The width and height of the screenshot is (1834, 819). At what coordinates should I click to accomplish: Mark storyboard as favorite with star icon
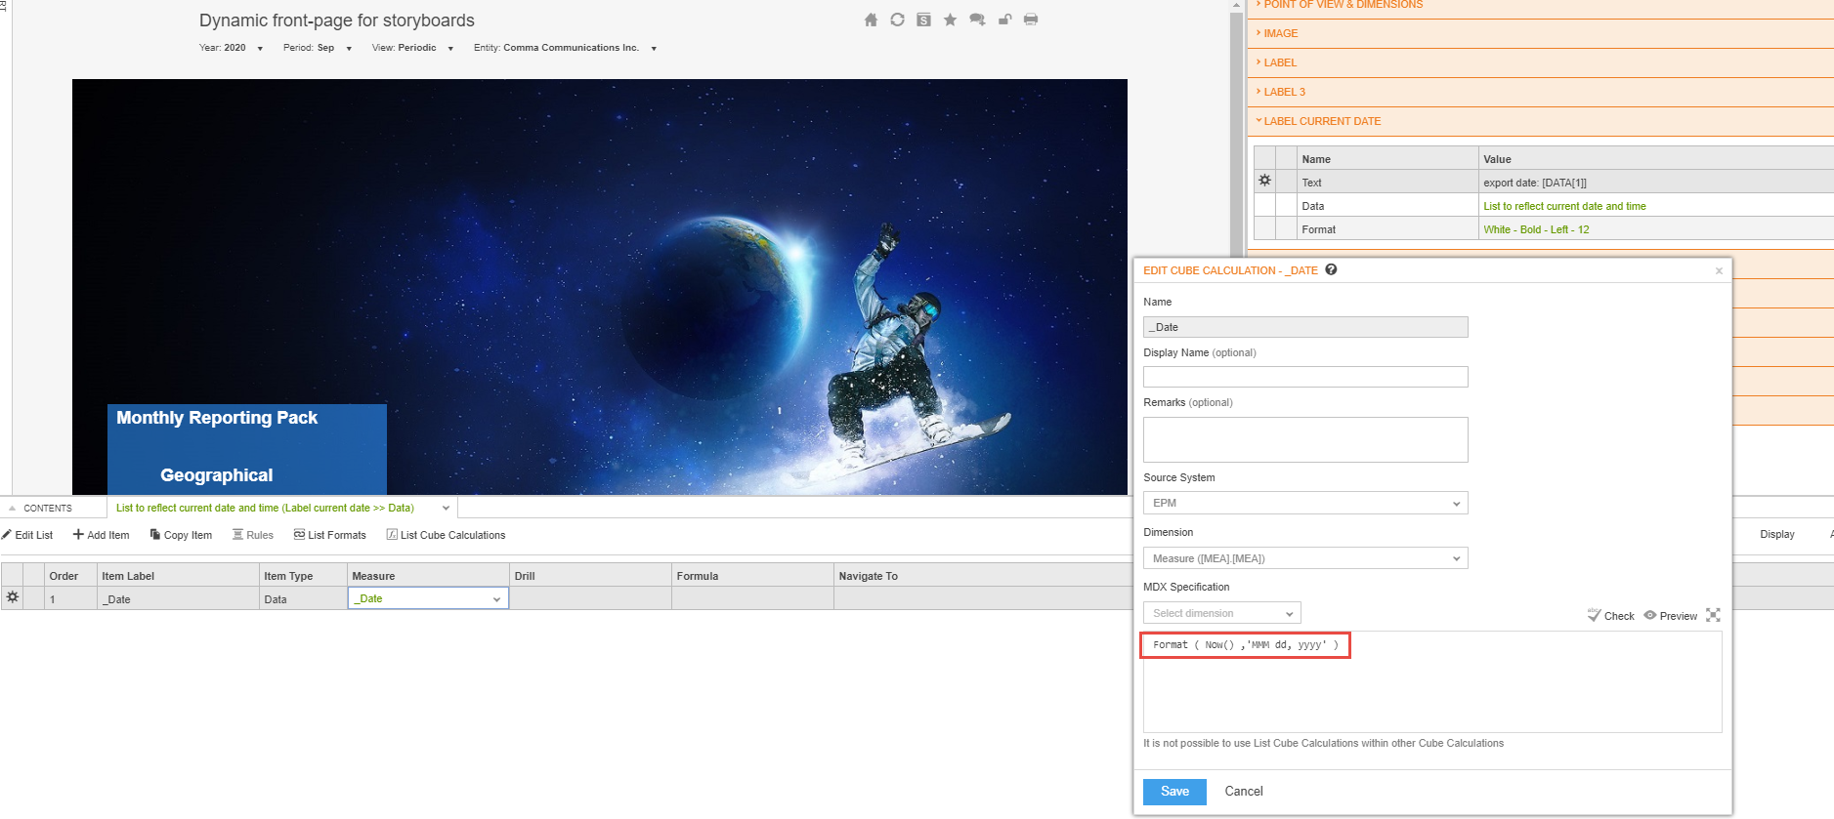pos(950,20)
